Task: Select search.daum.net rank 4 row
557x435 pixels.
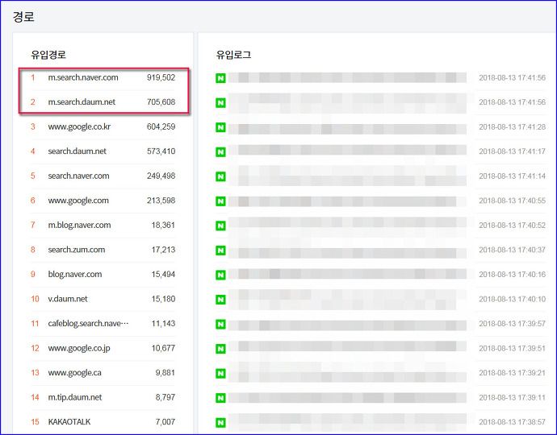Action: click(x=103, y=151)
